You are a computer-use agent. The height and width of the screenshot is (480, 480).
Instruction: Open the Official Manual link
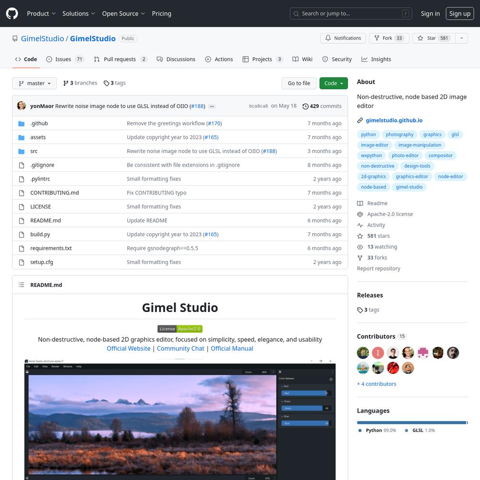click(232, 348)
